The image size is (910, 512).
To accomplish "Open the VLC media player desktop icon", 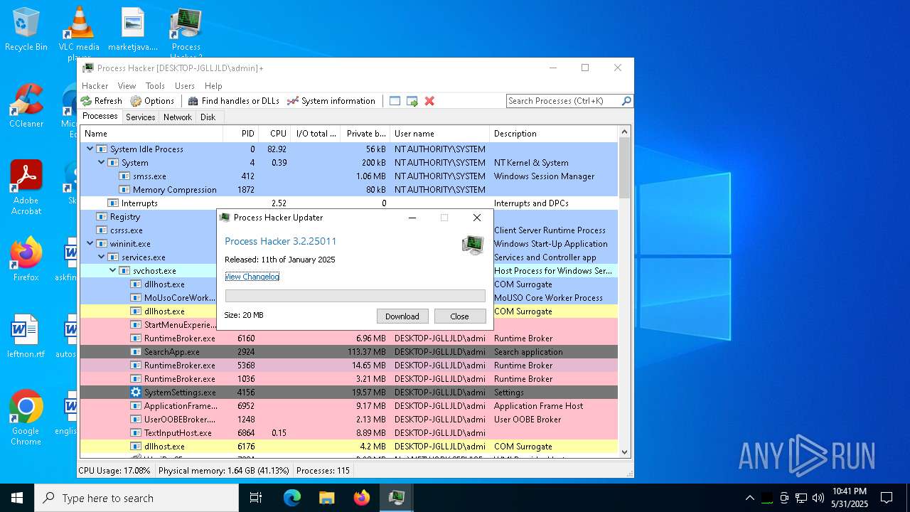I will coord(79,33).
